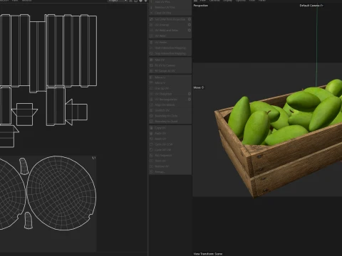
Task: Open UV Straighten options gear
Action: click(x=190, y=94)
